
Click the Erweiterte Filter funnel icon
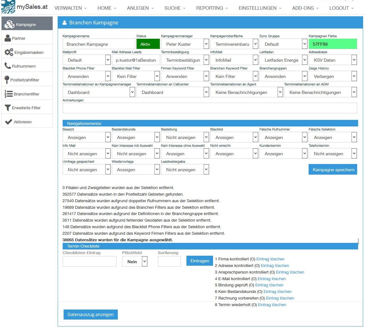(8, 108)
